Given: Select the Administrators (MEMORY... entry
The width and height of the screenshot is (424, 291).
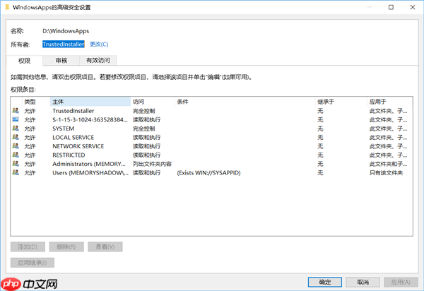Looking at the screenshot, I should pos(211,164).
